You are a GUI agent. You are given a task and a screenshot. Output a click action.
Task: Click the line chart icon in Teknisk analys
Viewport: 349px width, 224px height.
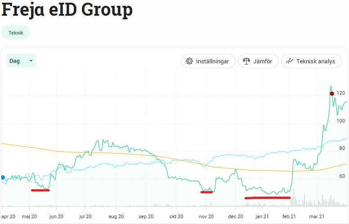(x=290, y=61)
